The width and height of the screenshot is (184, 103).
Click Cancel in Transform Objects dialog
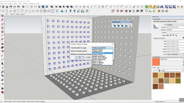89,57
